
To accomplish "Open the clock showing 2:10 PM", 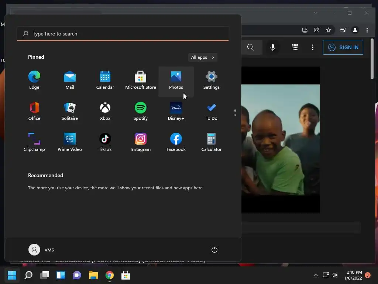I will 353,275.
